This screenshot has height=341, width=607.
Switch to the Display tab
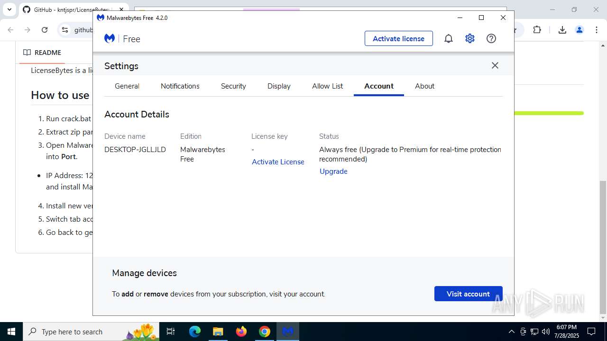pyautogui.click(x=279, y=86)
